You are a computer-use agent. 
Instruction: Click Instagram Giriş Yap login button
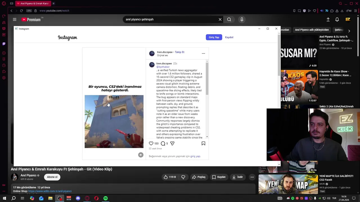(214, 37)
